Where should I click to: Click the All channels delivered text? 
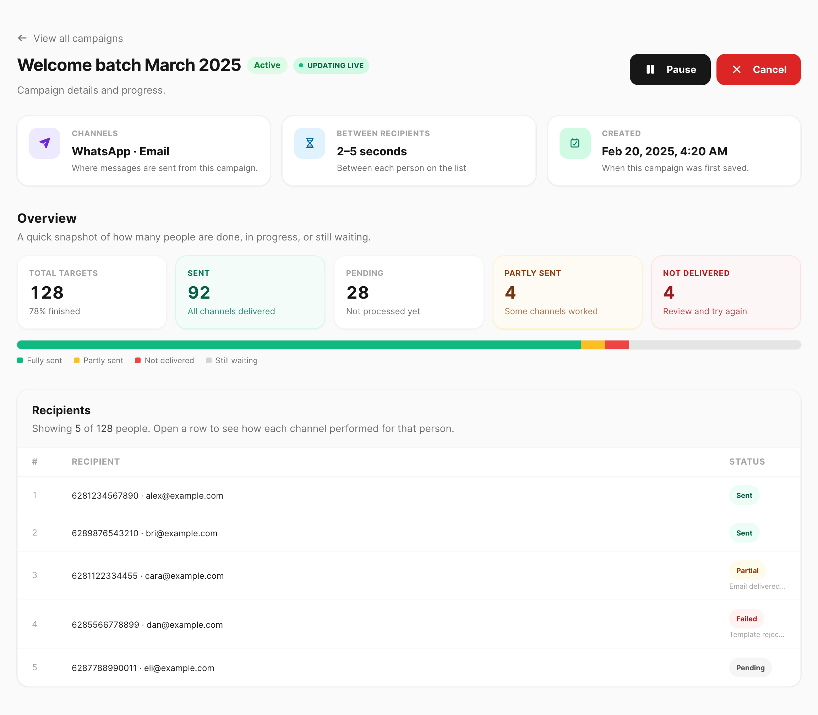[231, 311]
